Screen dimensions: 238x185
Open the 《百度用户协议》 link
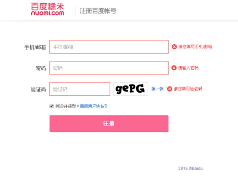point(92,106)
